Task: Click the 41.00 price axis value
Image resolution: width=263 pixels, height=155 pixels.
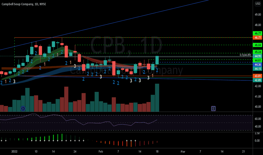Action: pos(258,96)
